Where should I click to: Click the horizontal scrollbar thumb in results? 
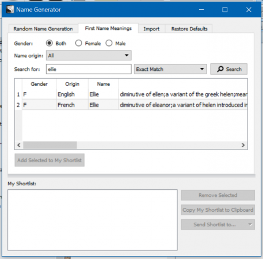tap(50, 145)
